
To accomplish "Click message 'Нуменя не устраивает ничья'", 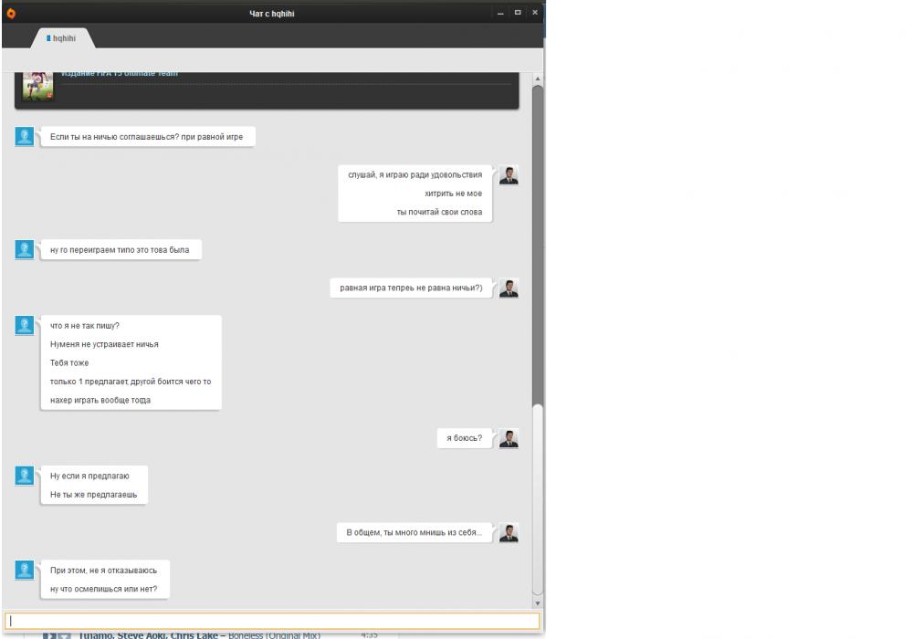I will click(x=104, y=344).
